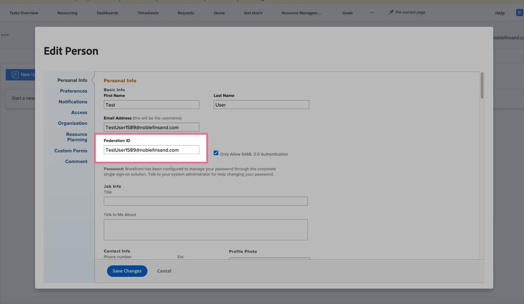524x304 pixels.
Task: Open the notifications badge icon
Action: pos(520,13)
